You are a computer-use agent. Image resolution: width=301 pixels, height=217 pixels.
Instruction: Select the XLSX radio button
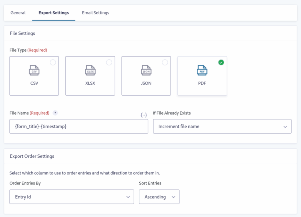pos(109,62)
